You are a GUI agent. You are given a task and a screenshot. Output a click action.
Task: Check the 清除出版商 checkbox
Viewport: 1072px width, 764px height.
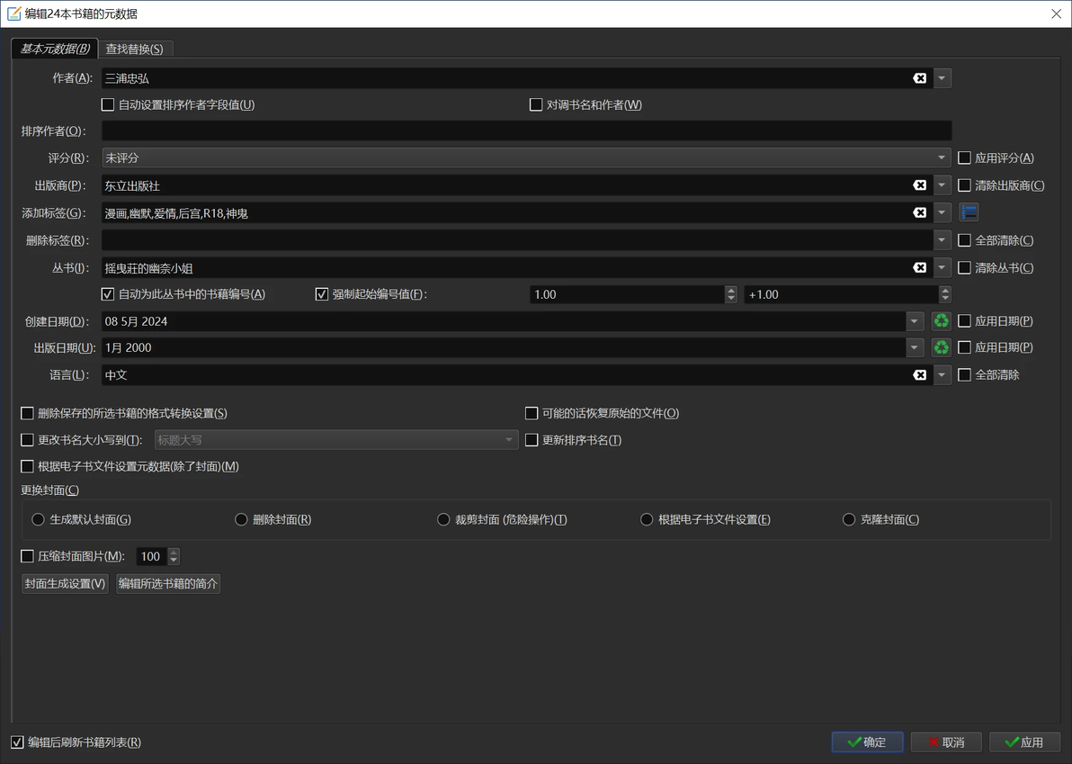pyautogui.click(x=964, y=185)
